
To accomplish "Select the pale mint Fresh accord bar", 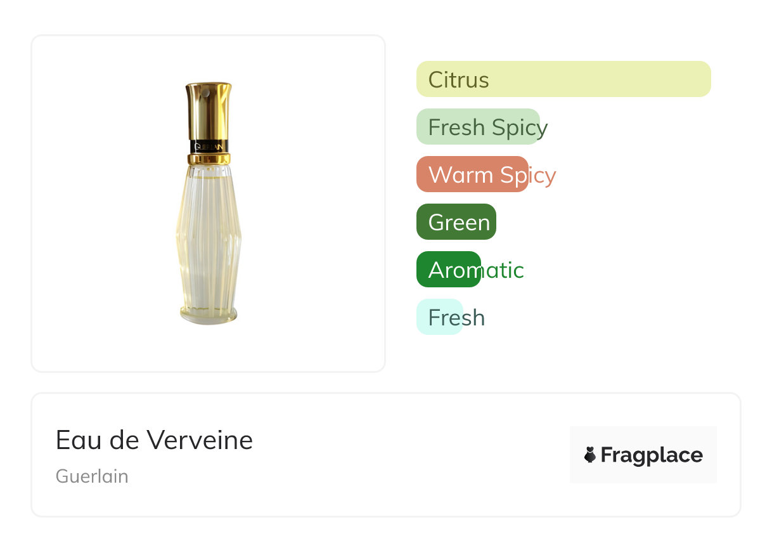I will click(x=439, y=317).
